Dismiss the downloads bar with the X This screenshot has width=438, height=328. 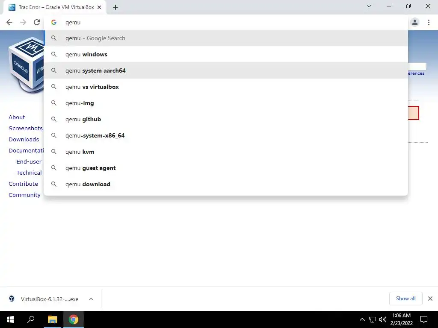[x=430, y=299]
